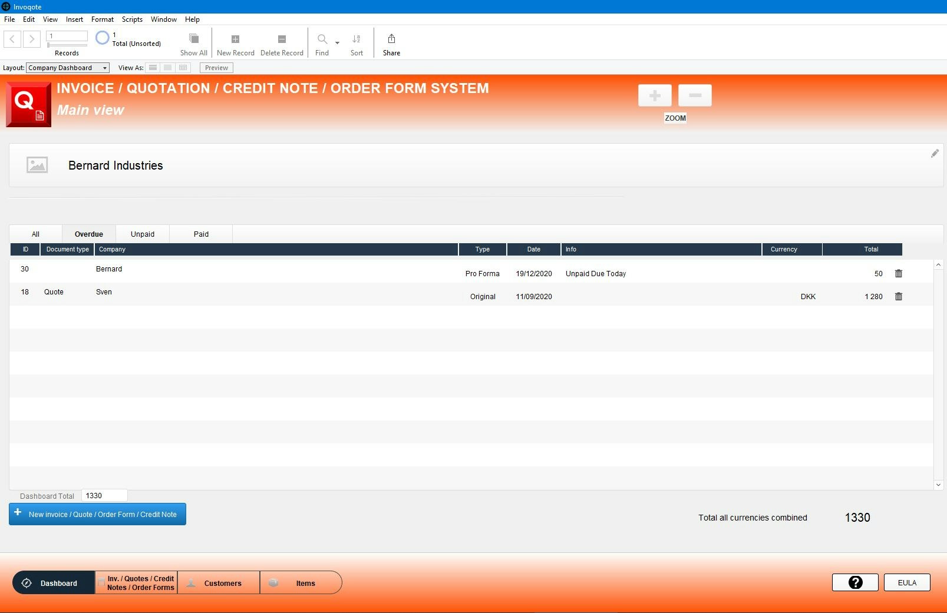
Task: Click the Items box icon
Action: 273,583
